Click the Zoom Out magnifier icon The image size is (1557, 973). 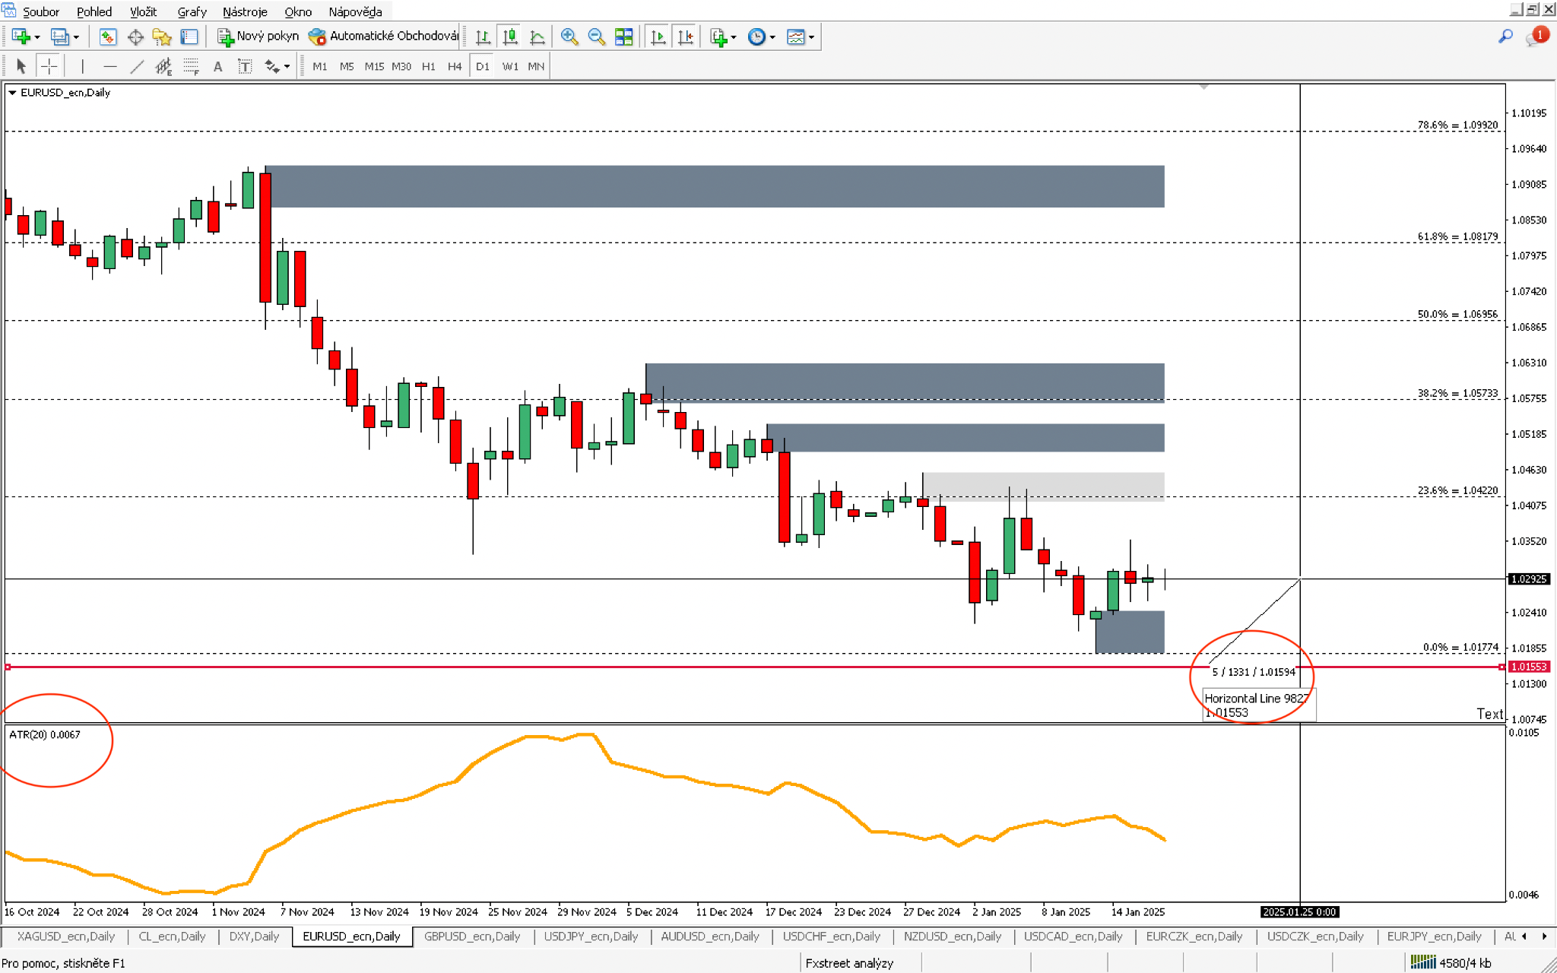click(x=596, y=36)
